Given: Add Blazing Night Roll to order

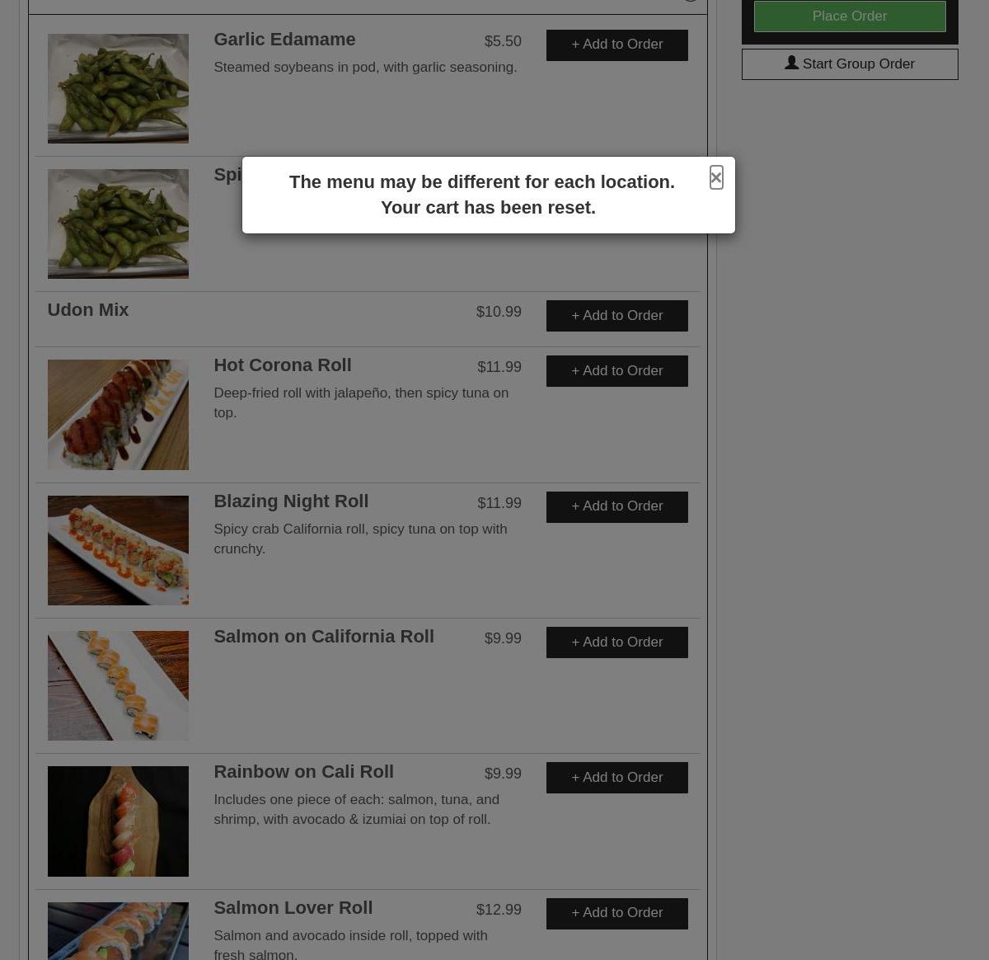Looking at the screenshot, I should point(617,506).
